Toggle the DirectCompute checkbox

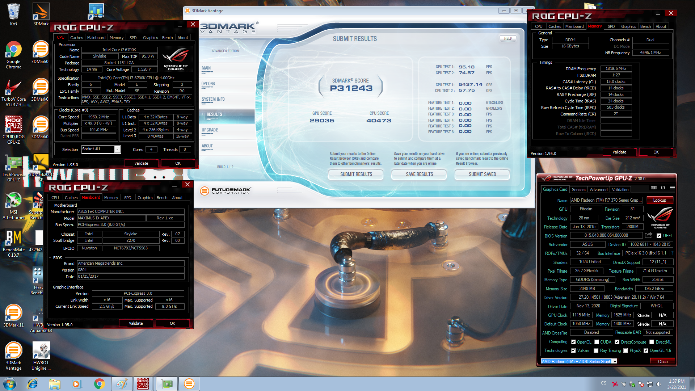[617, 342]
